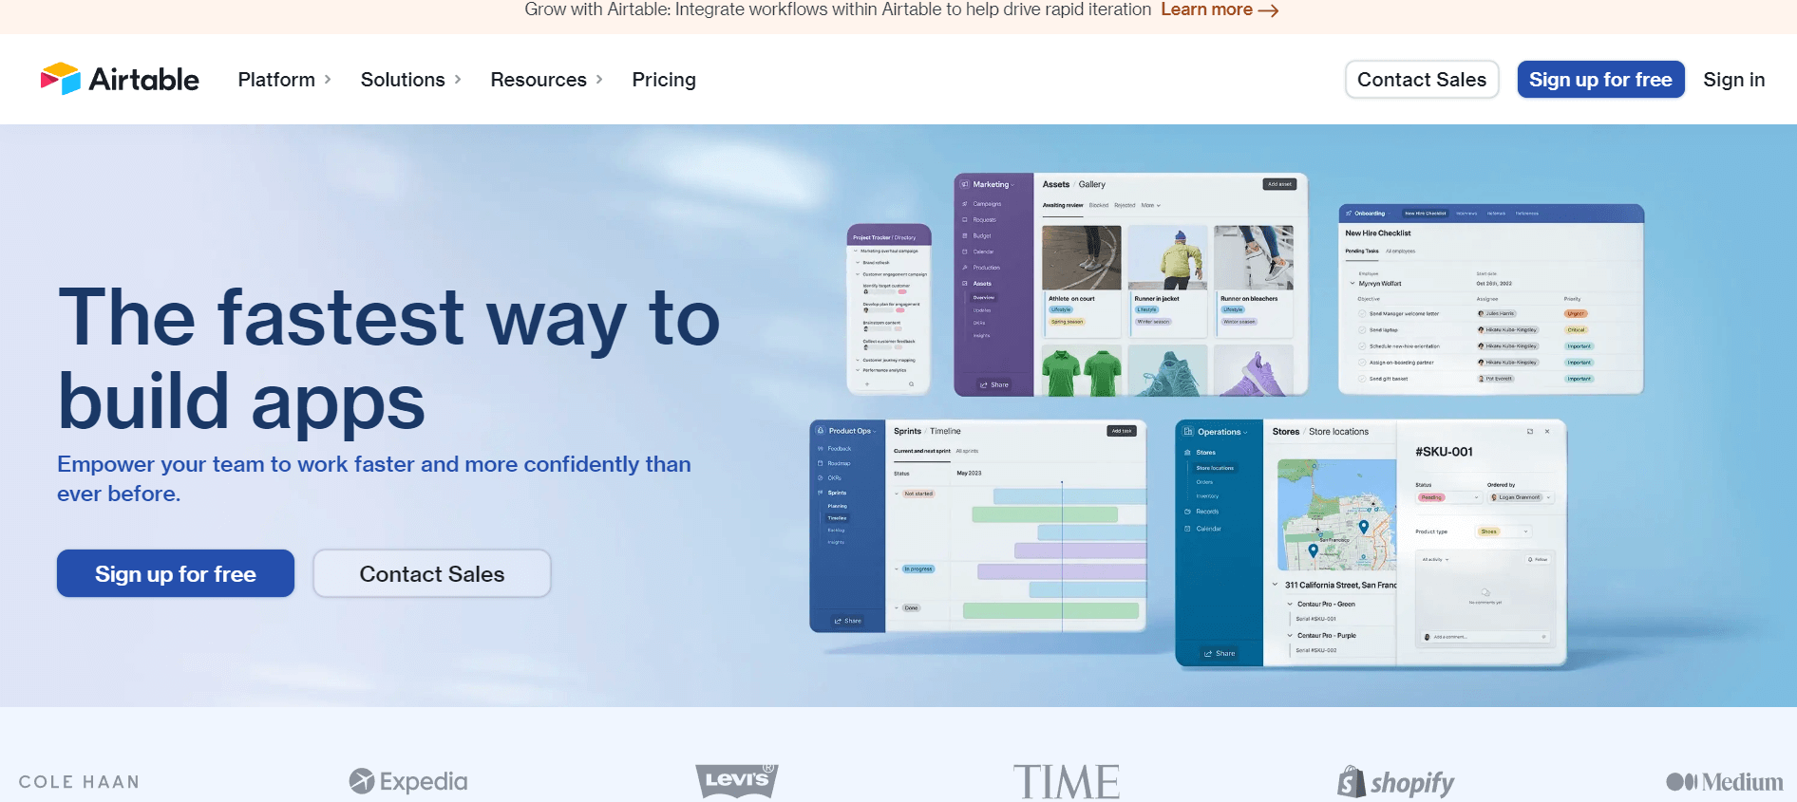Click the San Francisco map in Stores mockup

1337,514
